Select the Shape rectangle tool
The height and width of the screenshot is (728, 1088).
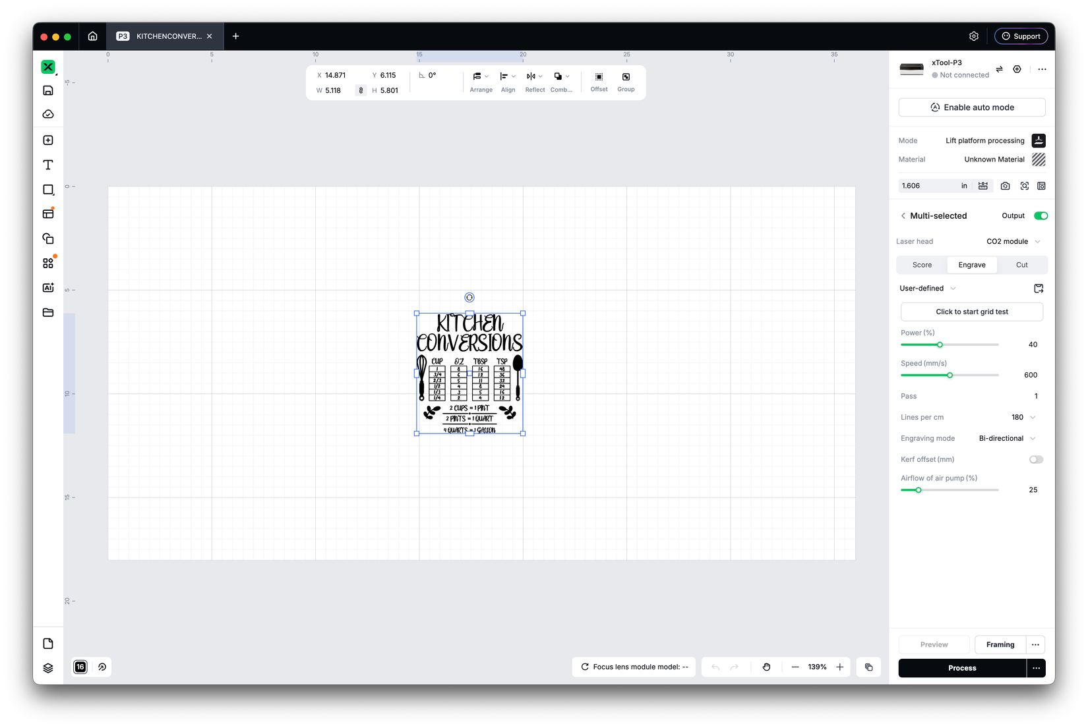tap(48, 190)
